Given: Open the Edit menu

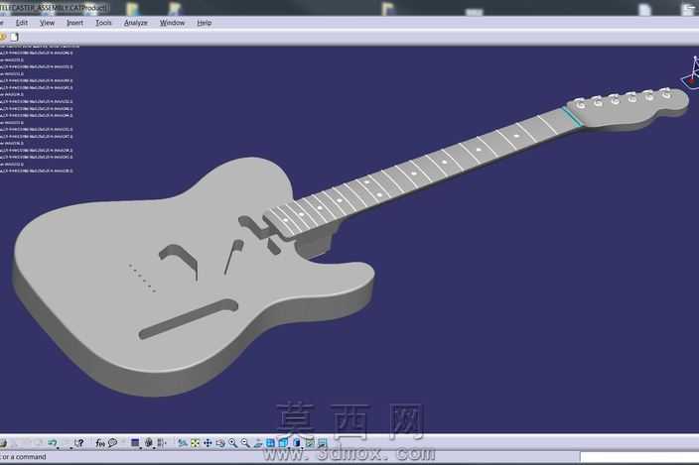Looking at the screenshot, I should 22,23.
